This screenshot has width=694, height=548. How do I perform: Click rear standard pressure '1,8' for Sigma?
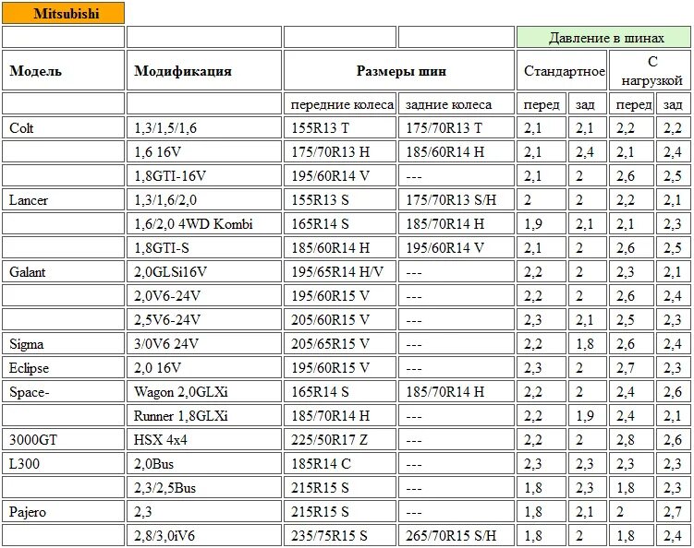(x=588, y=343)
